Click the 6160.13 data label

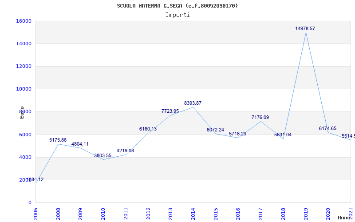click(148, 129)
